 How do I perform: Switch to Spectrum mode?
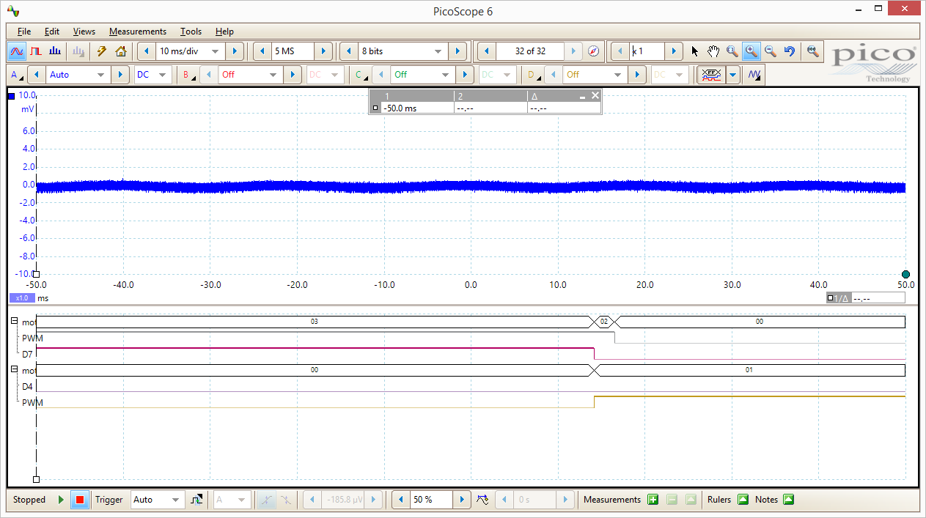point(55,51)
